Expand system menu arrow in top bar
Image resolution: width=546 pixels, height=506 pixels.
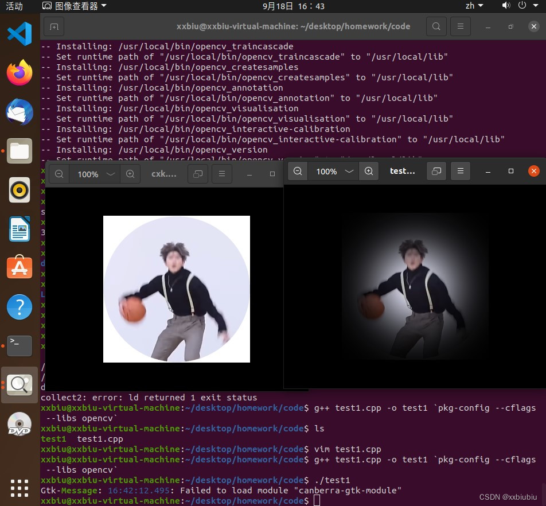coord(536,6)
